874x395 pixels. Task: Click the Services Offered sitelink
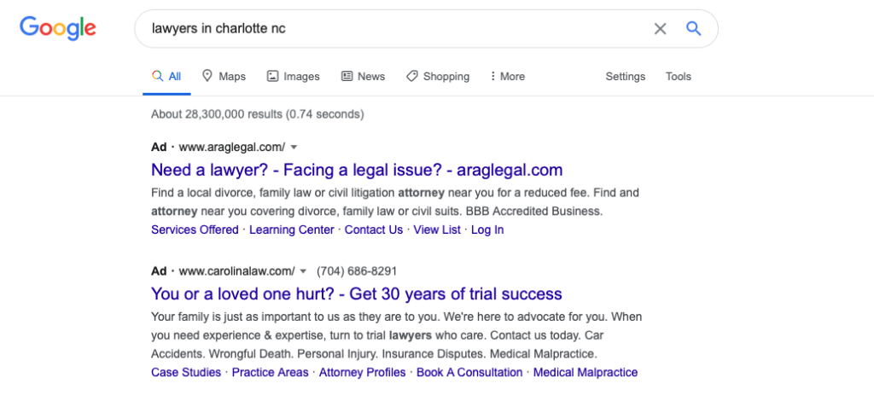point(195,229)
